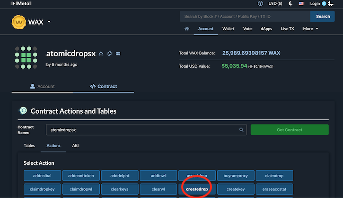Click the home icon in navigation bar
Viewport: 343px width, 198px height.
(186, 29)
